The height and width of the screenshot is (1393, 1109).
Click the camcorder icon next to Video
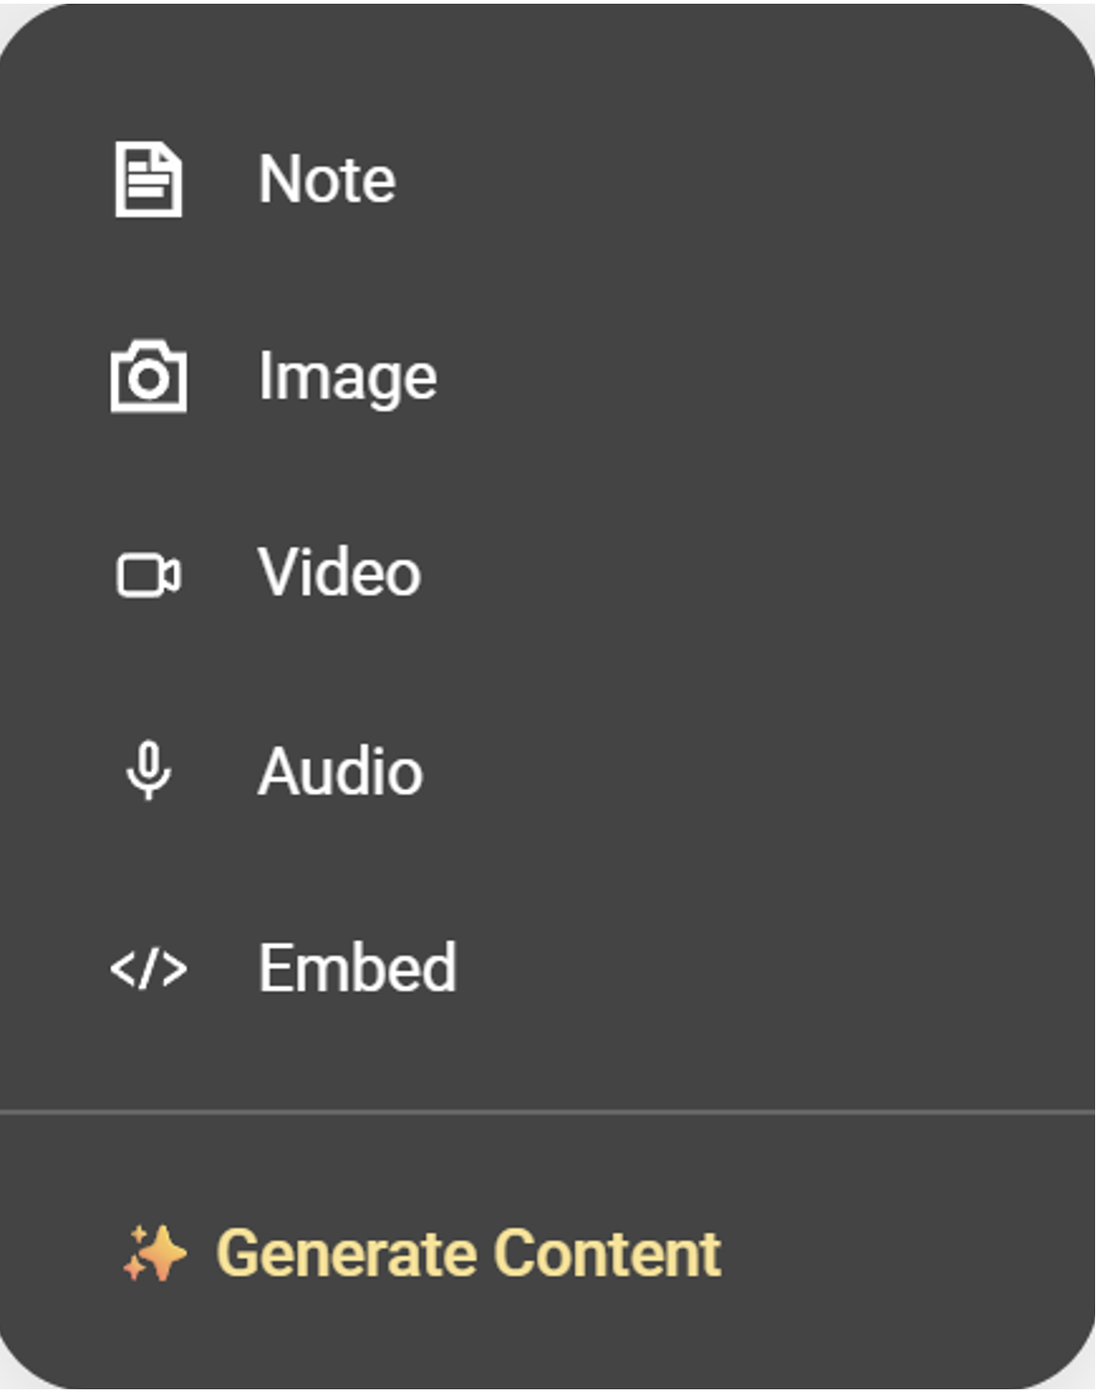(148, 575)
